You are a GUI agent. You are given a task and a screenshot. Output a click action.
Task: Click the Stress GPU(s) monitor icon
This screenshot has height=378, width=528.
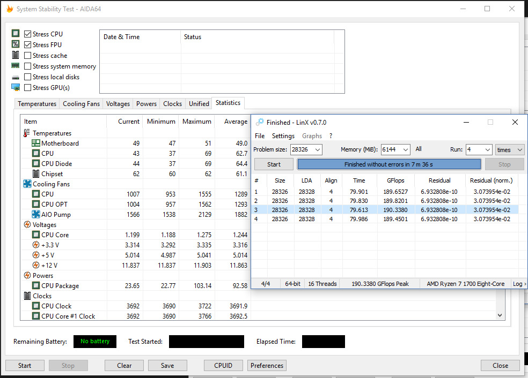click(x=16, y=87)
